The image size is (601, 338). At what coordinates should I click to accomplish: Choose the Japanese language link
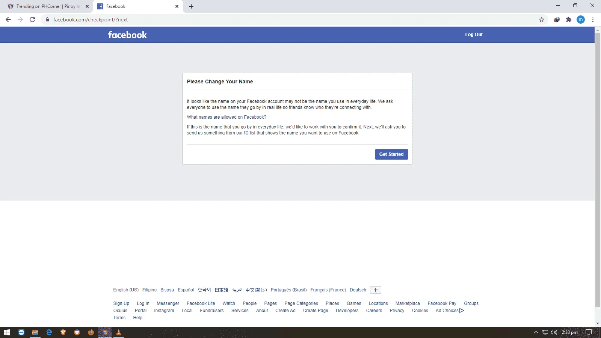tap(222, 290)
